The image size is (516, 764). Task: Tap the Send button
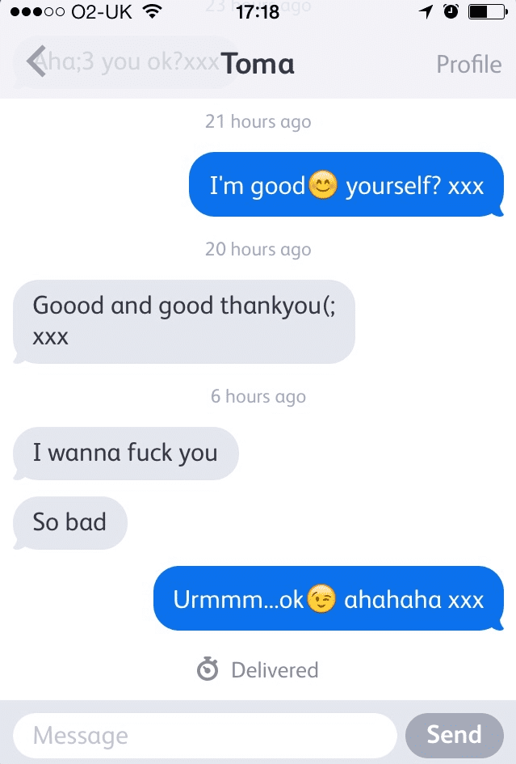coord(454,735)
